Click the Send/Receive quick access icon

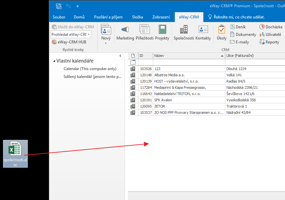pyautogui.click(x=59, y=6)
